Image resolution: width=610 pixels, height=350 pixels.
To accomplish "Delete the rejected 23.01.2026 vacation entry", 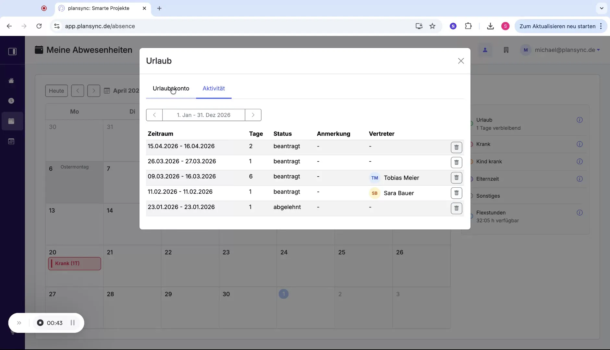I will pyautogui.click(x=456, y=208).
